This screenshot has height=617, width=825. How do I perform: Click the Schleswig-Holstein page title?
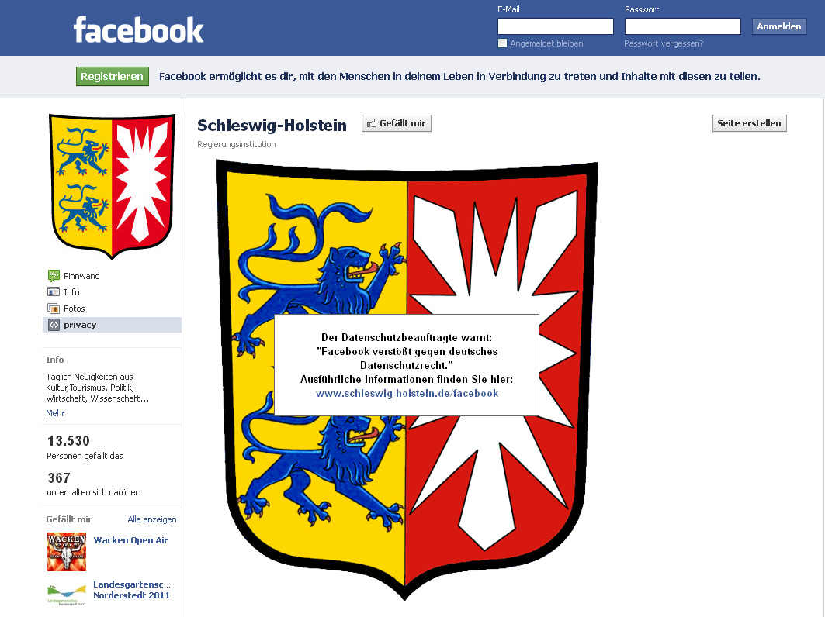[272, 125]
